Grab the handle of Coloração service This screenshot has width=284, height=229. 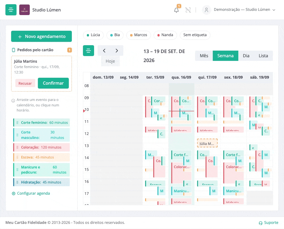click(17, 147)
